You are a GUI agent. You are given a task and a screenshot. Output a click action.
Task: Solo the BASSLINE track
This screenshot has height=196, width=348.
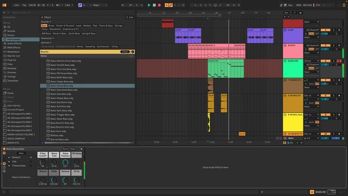[x=333, y=61]
